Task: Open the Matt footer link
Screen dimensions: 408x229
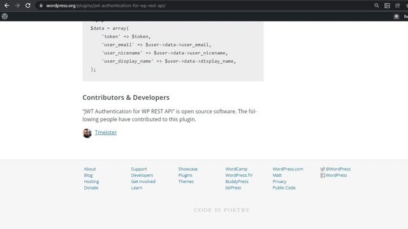Action: (277, 176)
